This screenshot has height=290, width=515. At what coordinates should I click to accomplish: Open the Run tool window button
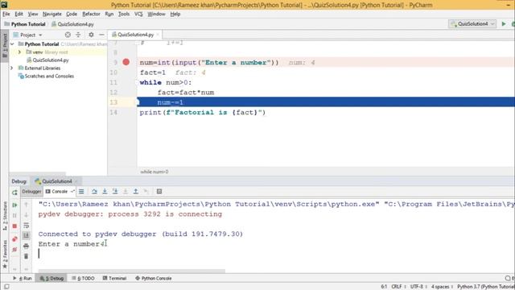click(x=23, y=278)
